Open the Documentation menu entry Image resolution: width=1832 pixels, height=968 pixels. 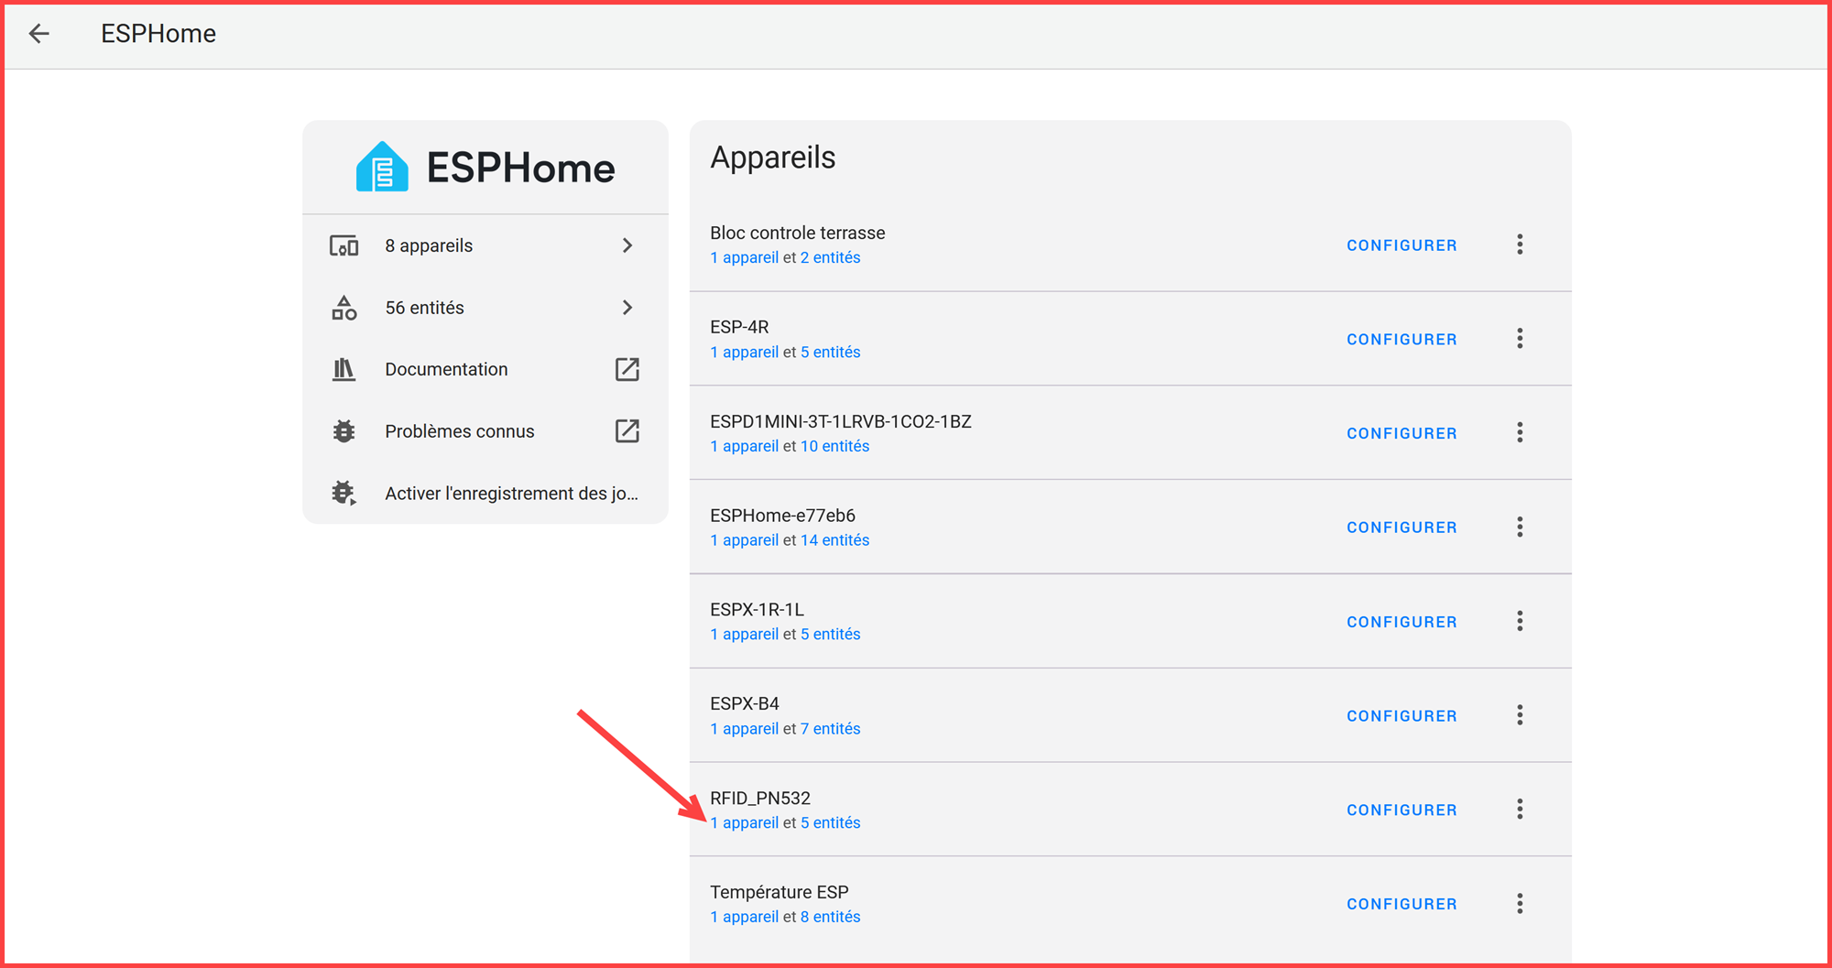485,369
